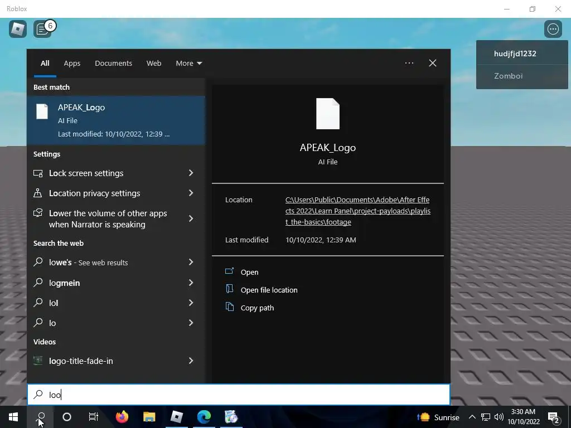Click the search text input box
The image size is (571, 428).
click(x=239, y=395)
